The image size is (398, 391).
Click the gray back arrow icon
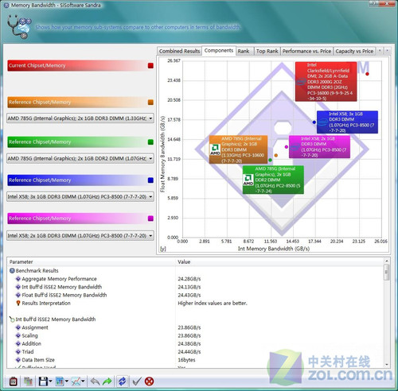pyautogui.click(x=95, y=381)
